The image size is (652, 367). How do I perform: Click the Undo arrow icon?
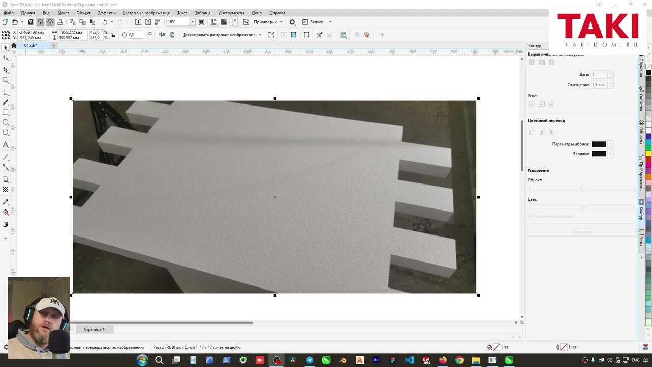coord(105,22)
